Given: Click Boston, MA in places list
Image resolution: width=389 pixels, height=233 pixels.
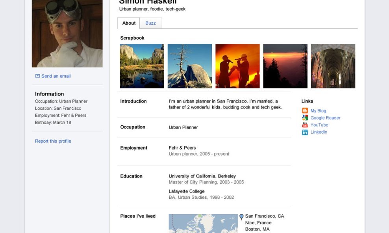Looking at the screenshot, I should [257, 229].
